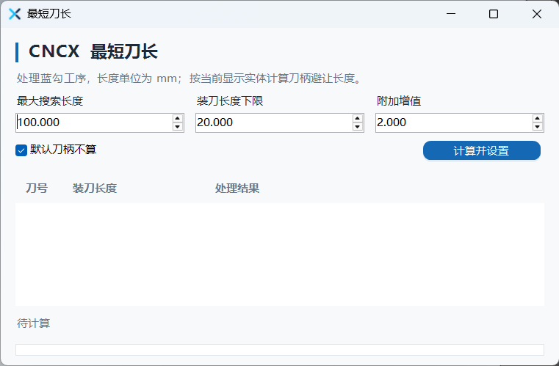This screenshot has height=366, width=559.
Task: Decrease 附加增值 with down arrow
Action: (x=538, y=127)
